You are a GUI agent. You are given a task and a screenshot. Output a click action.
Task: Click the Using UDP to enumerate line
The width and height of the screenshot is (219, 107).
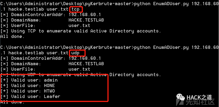81,75
